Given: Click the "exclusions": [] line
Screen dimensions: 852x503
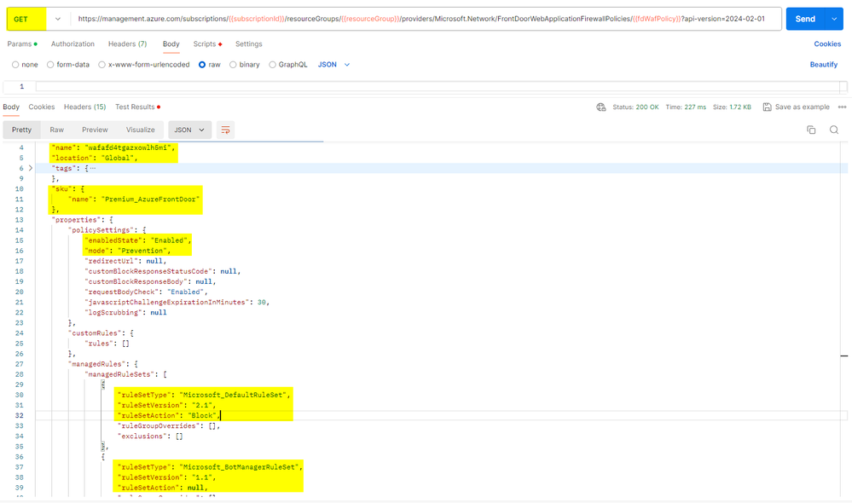Looking at the screenshot, I should point(150,437).
